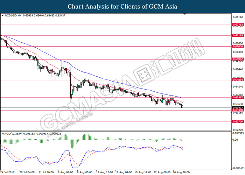
Task: Click the 8 Aug 00:00 time label
Action: point(85,172)
